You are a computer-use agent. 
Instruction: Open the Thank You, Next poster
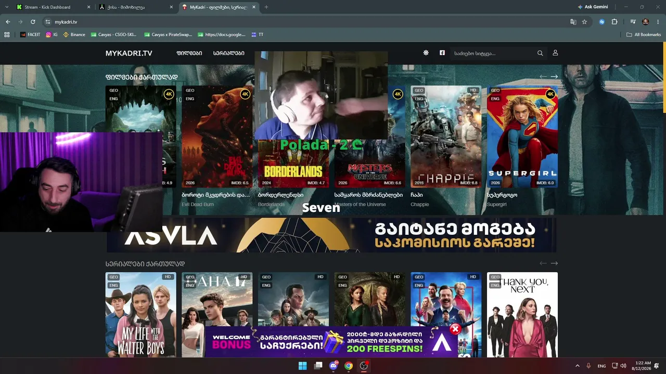pos(522,315)
